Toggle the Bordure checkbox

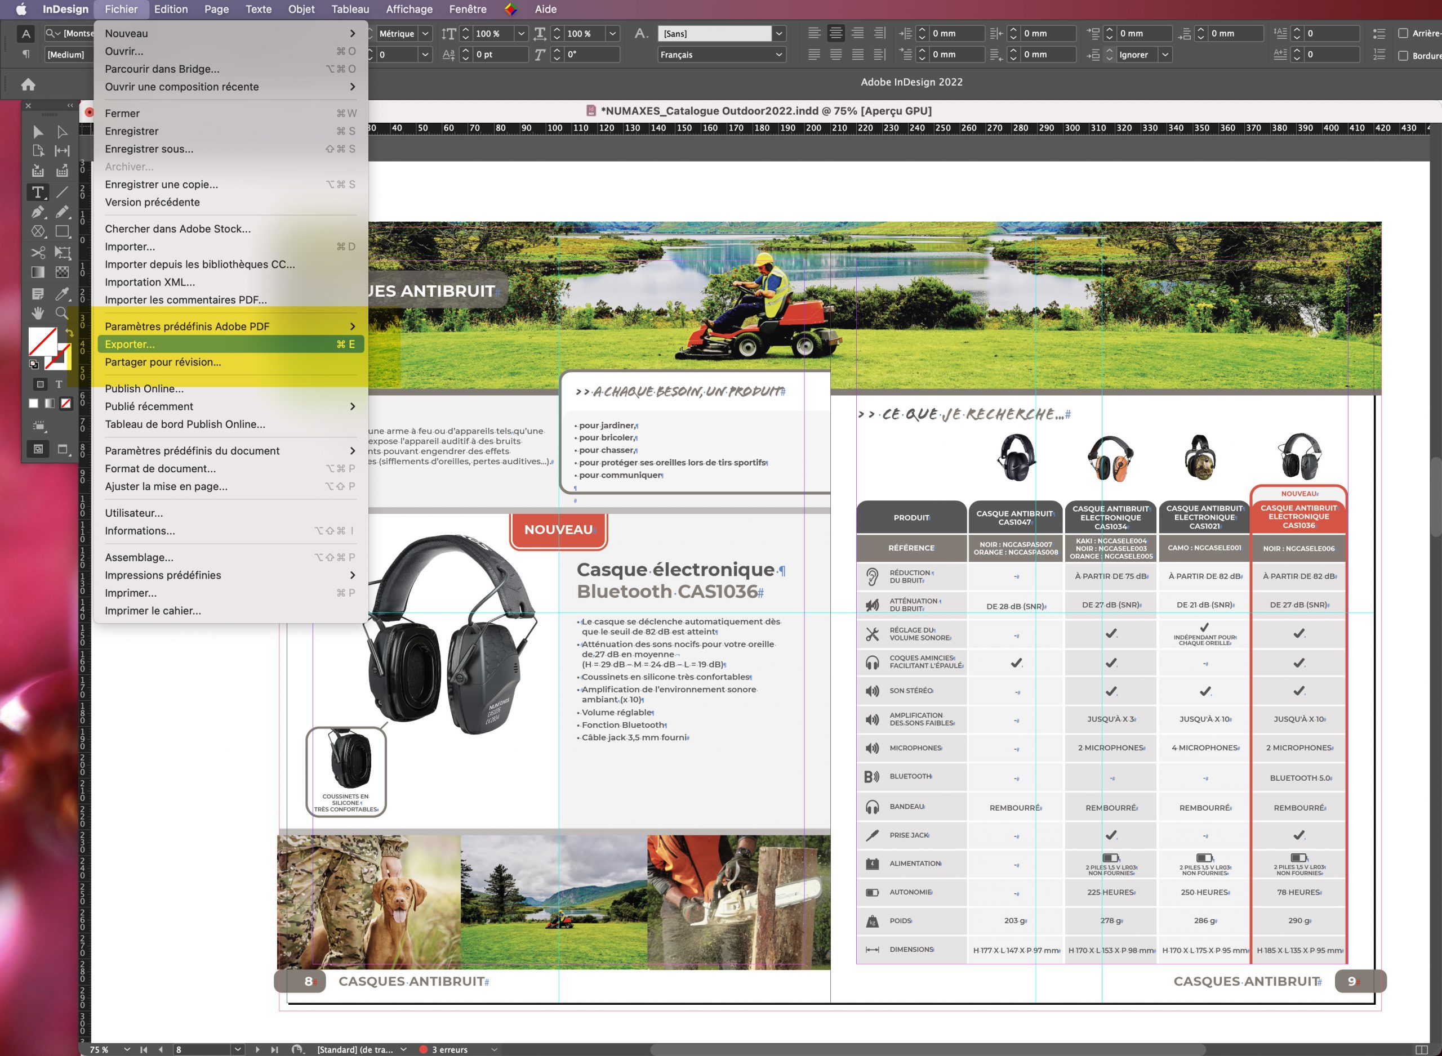tap(1403, 56)
